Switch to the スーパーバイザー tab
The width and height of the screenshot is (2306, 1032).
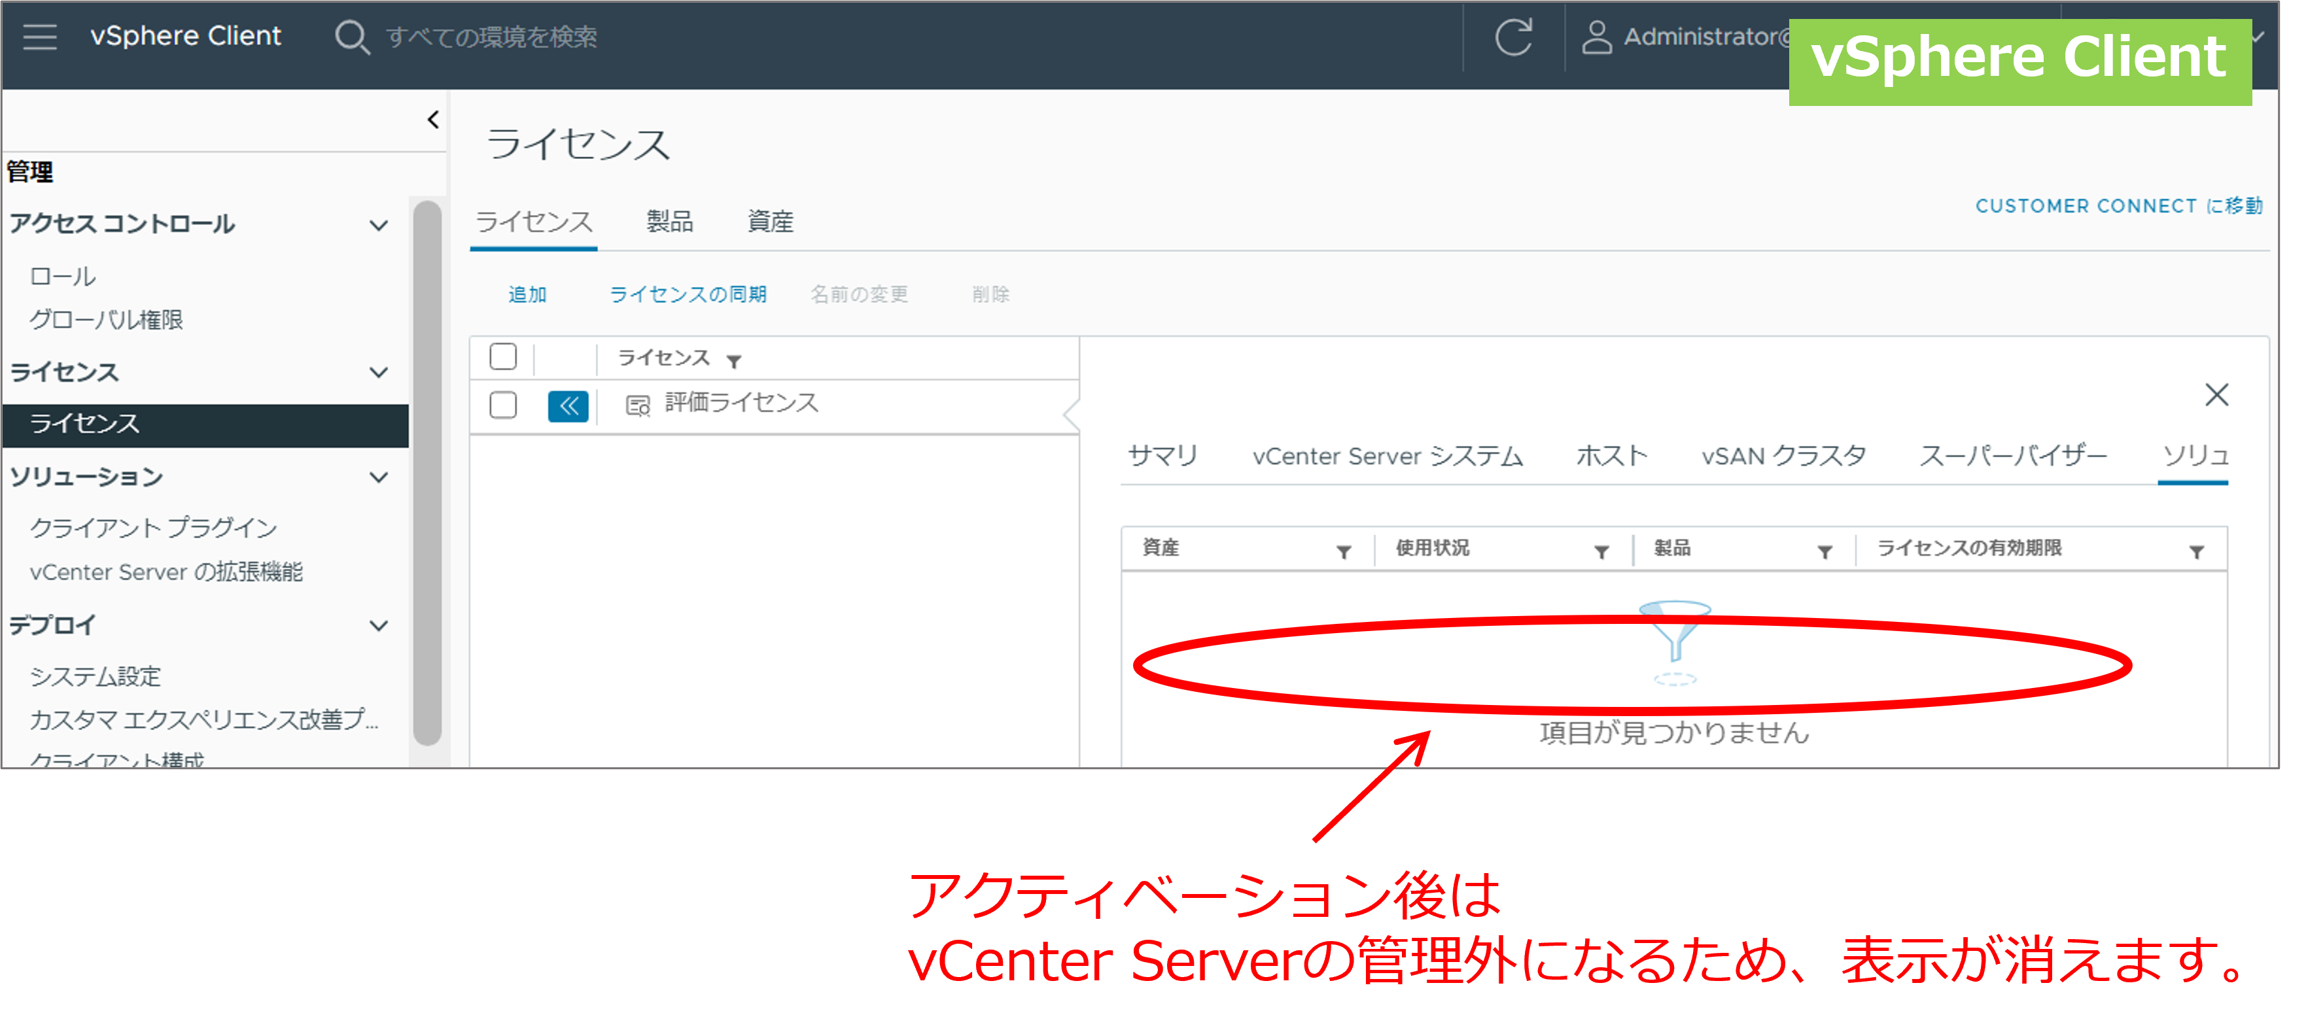coord(2012,456)
